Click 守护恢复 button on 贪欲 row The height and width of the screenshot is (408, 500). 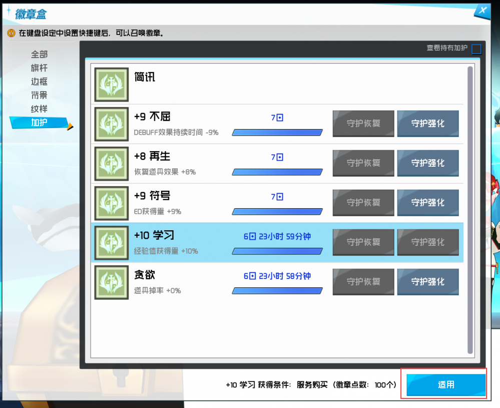(363, 282)
